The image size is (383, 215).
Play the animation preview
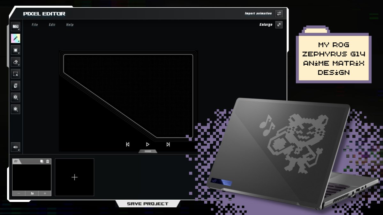[148, 144]
